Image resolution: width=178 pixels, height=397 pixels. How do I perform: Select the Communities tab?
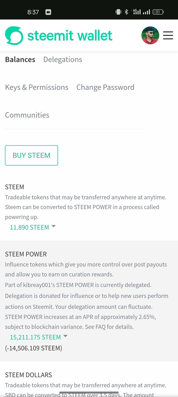click(27, 115)
